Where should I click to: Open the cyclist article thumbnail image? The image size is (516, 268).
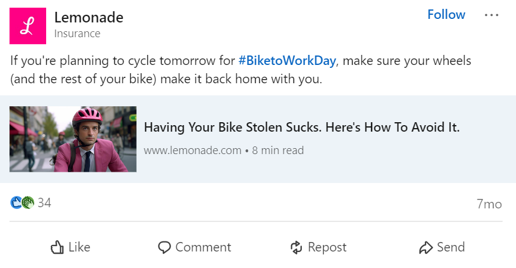[x=73, y=139]
